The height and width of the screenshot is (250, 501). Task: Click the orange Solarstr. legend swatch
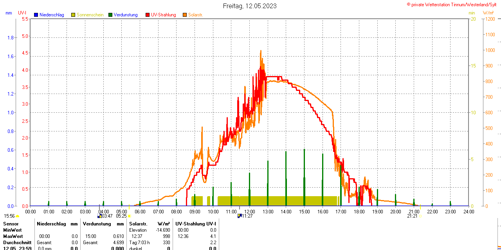pyautogui.click(x=185, y=15)
